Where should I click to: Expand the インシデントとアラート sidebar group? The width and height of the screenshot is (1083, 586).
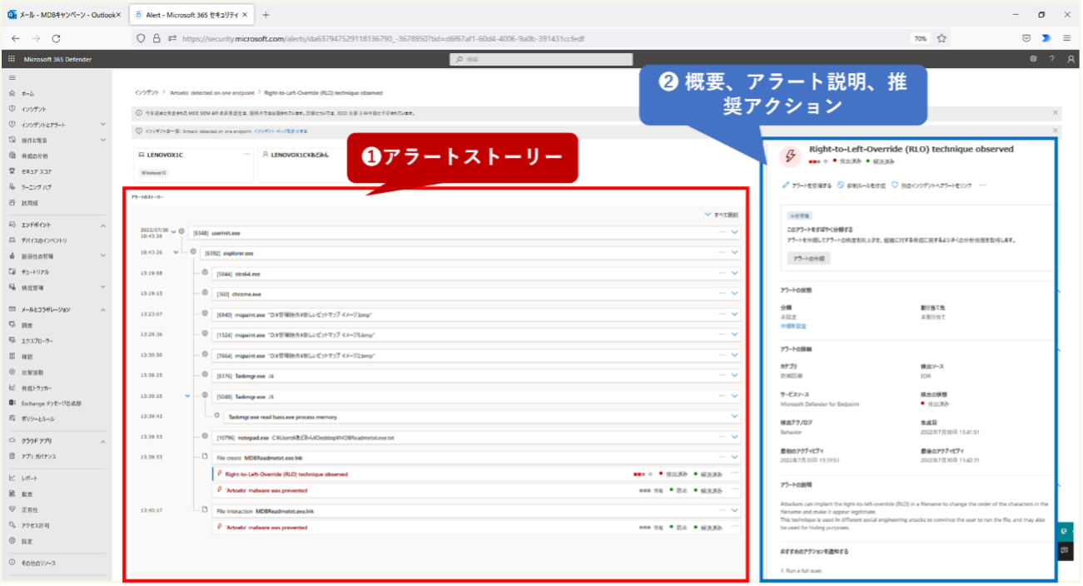click(102, 125)
